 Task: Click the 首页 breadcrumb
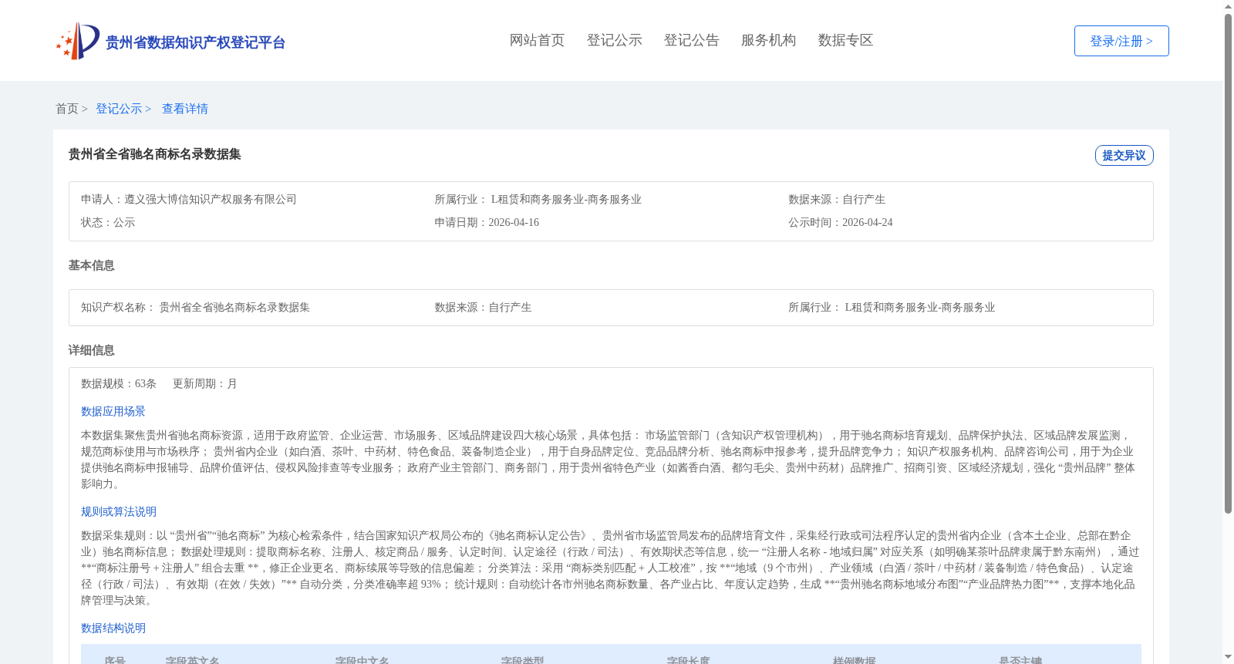click(x=67, y=109)
